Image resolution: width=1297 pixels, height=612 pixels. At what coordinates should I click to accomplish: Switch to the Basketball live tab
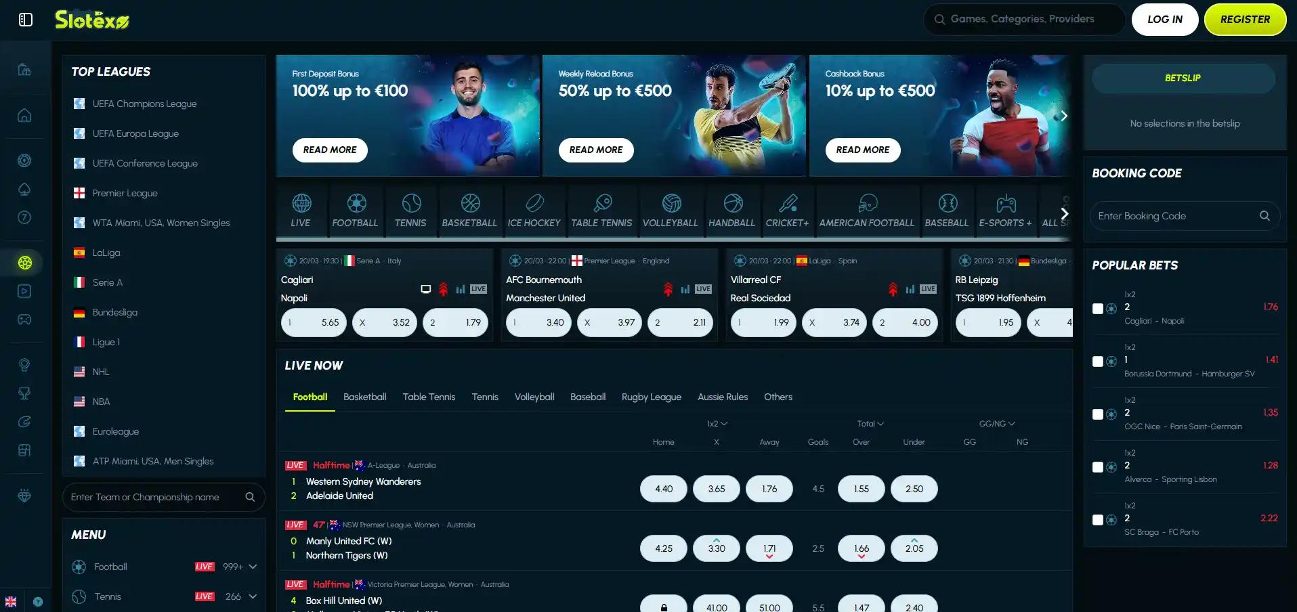(365, 397)
